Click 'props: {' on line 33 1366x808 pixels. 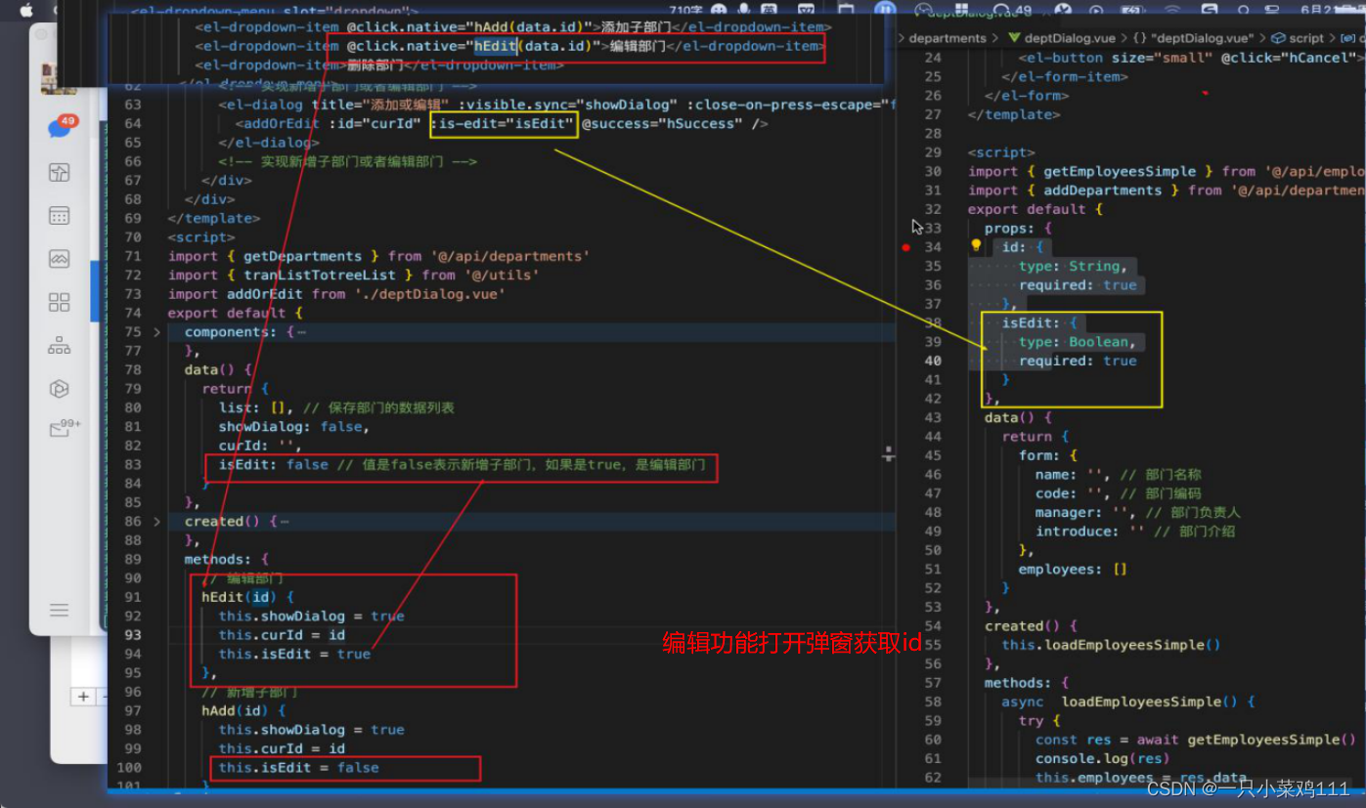coord(1019,228)
